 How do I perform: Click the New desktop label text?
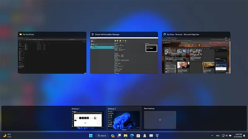(x=149, y=108)
